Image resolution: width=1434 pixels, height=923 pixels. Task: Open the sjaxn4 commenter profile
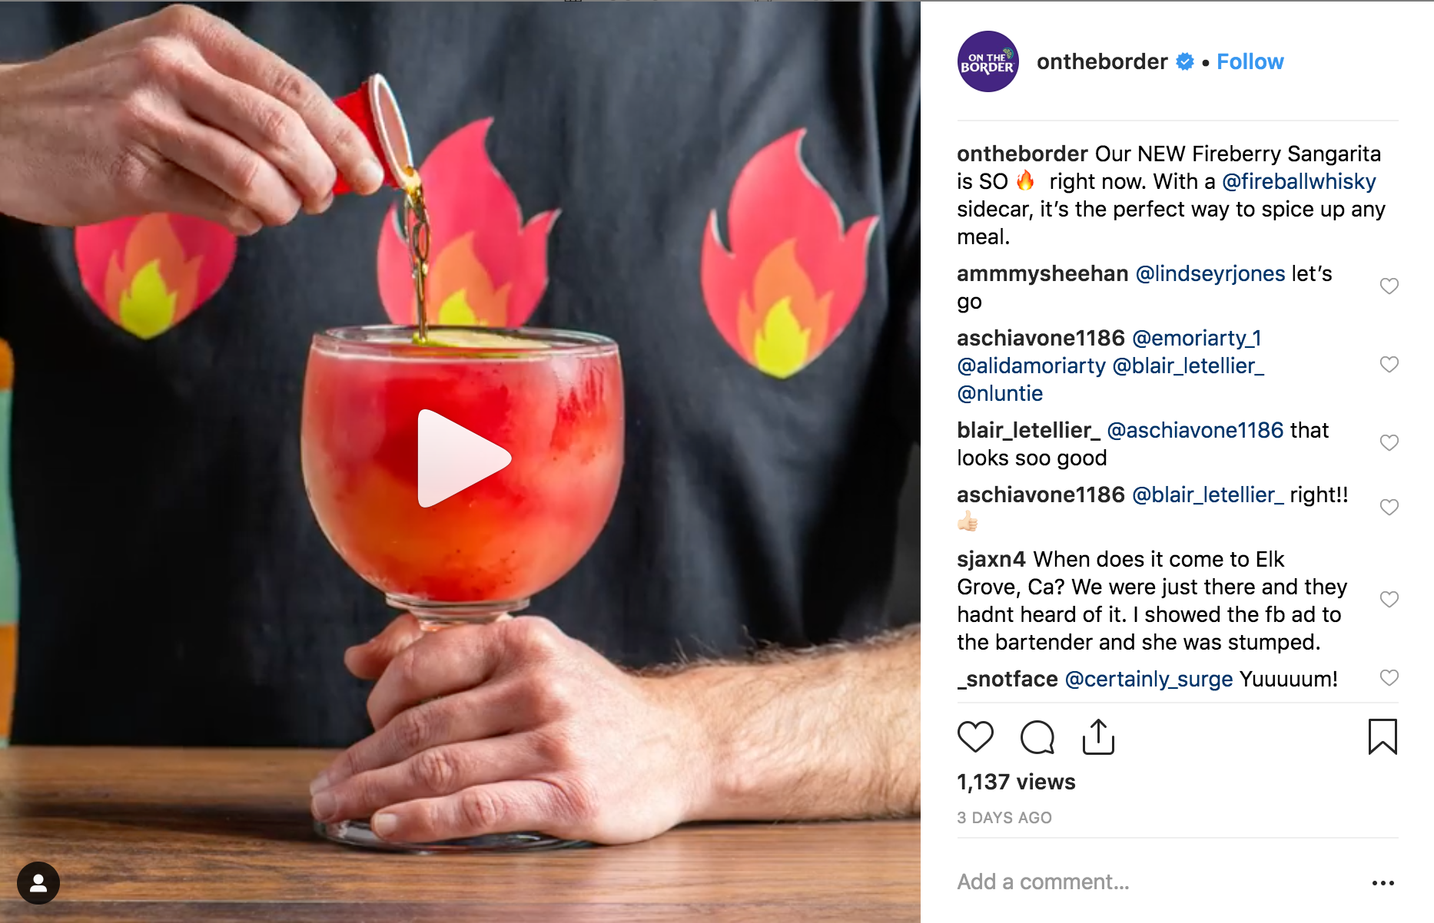[991, 559]
